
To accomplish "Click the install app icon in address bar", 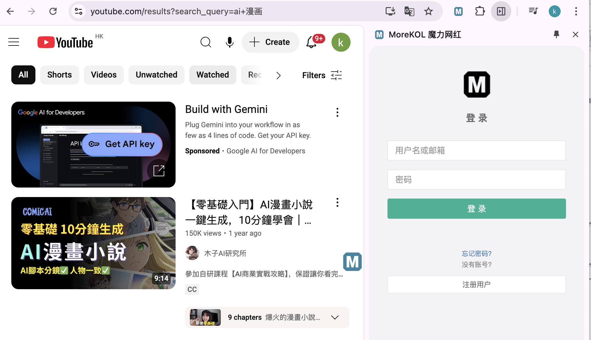I will 390,12.
